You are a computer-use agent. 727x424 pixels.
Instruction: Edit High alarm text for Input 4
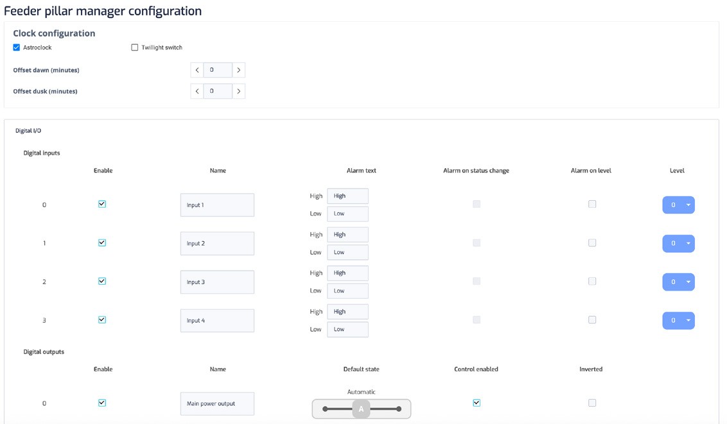point(347,312)
